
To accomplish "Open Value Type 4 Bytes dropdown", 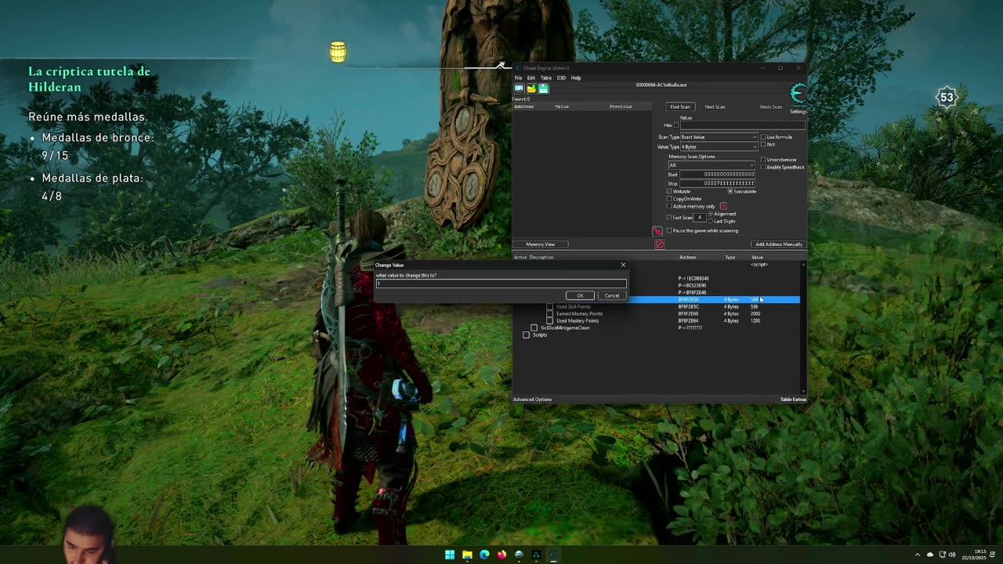I will click(x=719, y=146).
